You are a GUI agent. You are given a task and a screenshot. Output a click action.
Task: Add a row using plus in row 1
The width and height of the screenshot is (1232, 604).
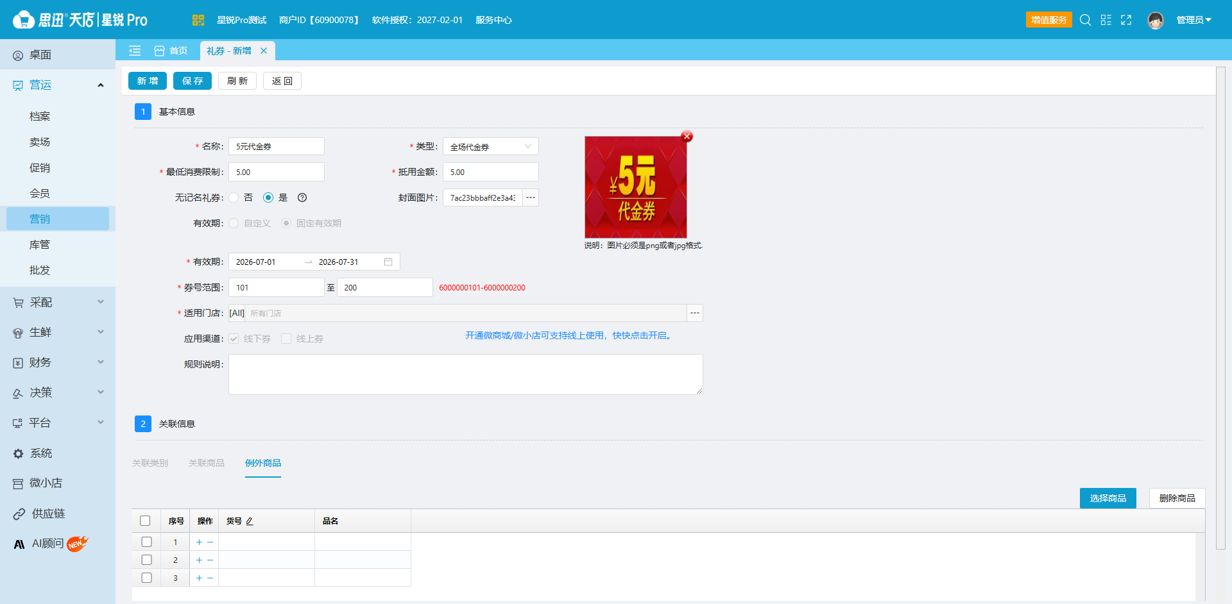[x=199, y=542]
